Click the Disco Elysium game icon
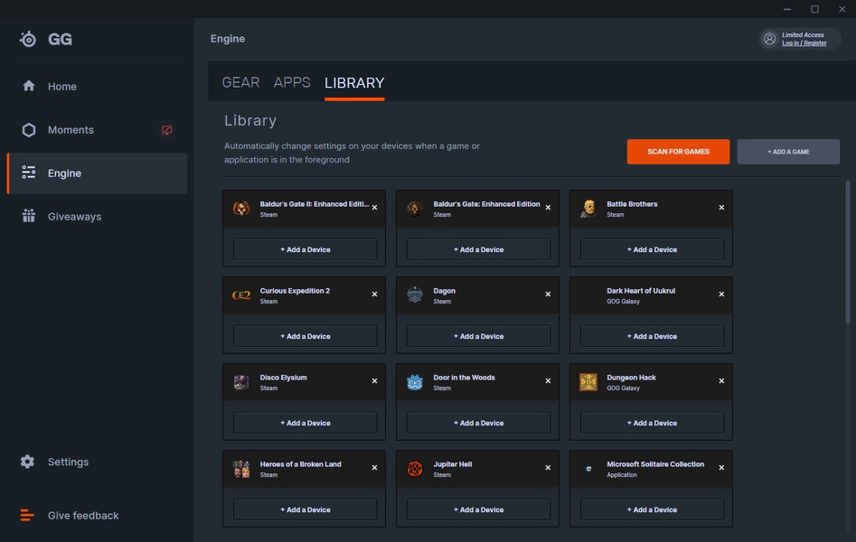This screenshot has height=542, width=856. [241, 382]
